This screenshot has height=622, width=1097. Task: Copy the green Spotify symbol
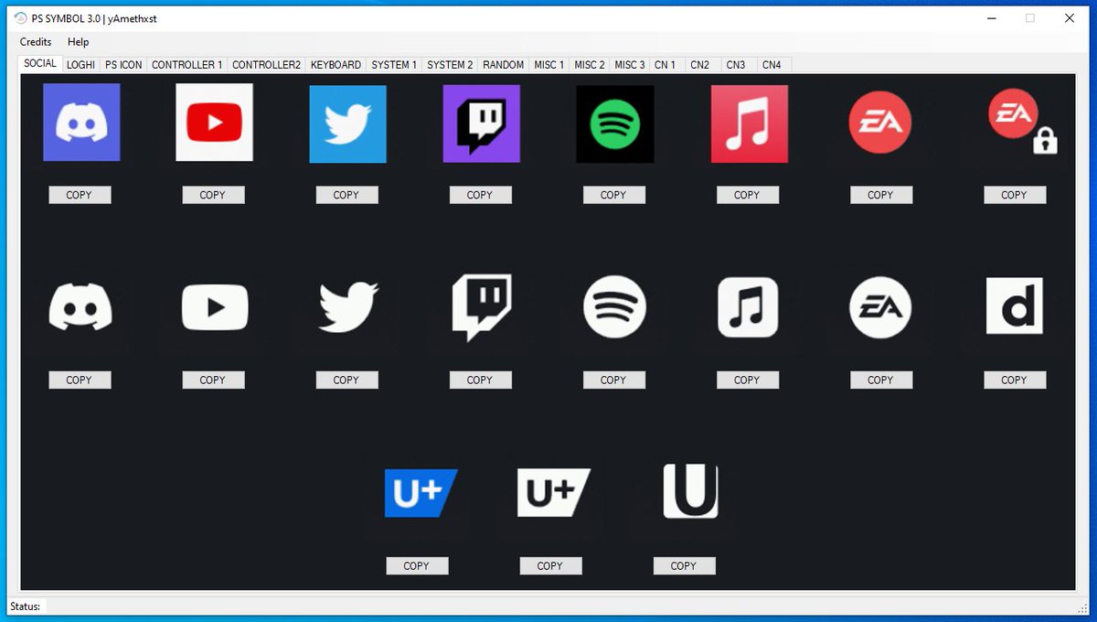[613, 195]
